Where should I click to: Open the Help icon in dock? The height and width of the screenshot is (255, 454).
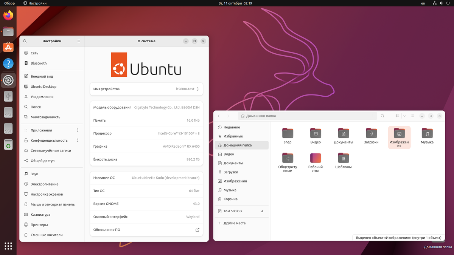[8, 63]
